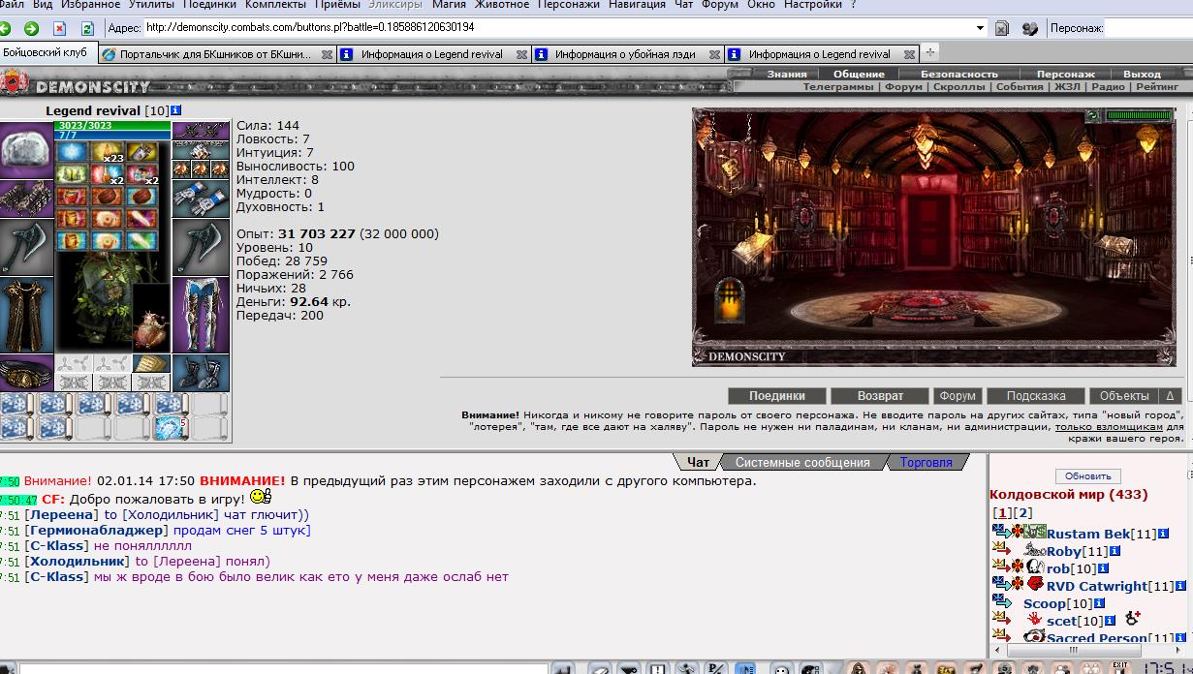The image size is (1193, 674).
Task: Click the leg armor pants slot
Action: (201, 315)
